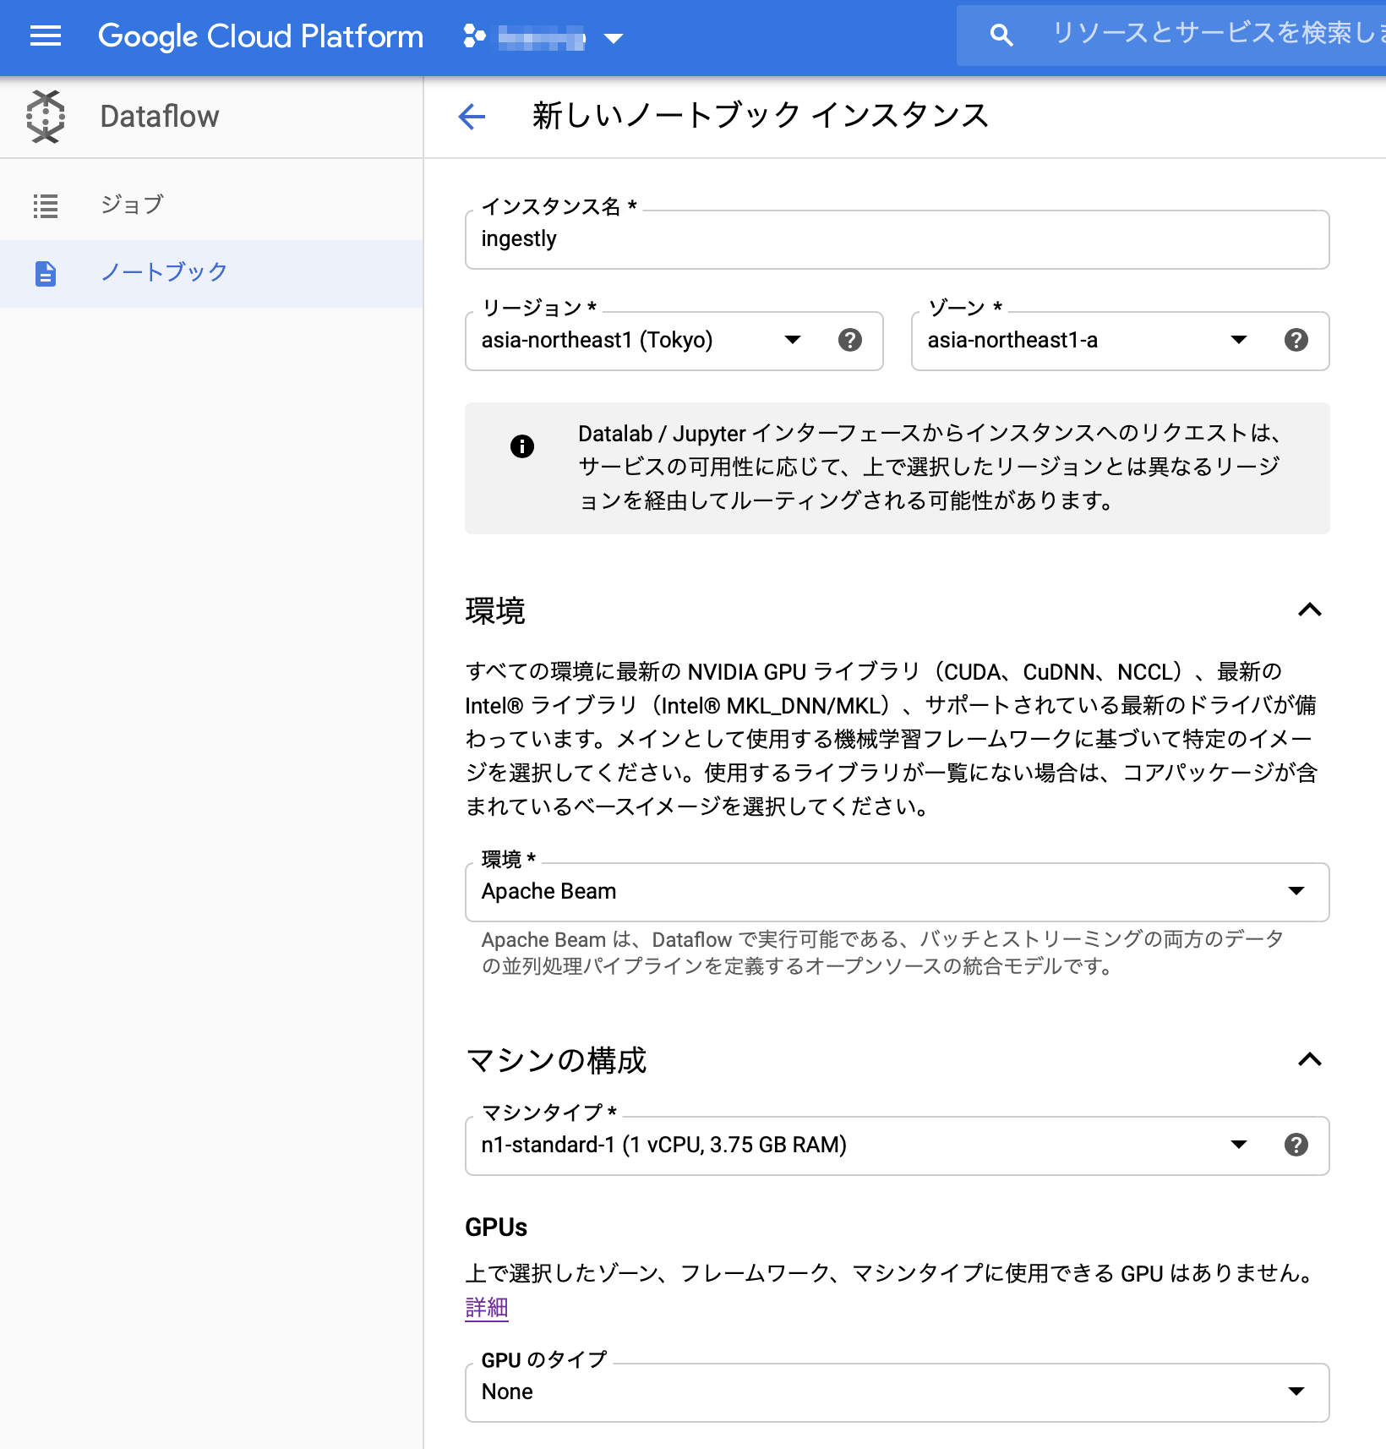Image resolution: width=1386 pixels, height=1449 pixels.
Task: Click the info icon in the Datalab notice
Action: (522, 446)
